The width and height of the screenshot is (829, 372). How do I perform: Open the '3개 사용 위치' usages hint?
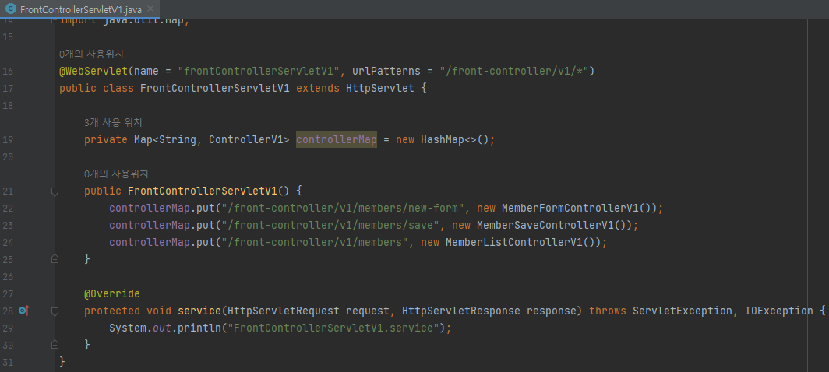click(x=113, y=123)
